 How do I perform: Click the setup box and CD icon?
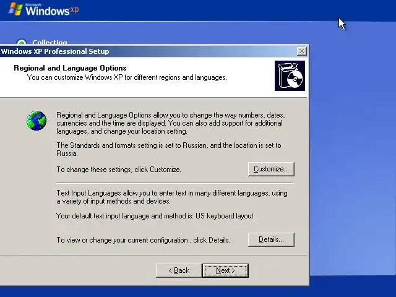tap(290, 75)
